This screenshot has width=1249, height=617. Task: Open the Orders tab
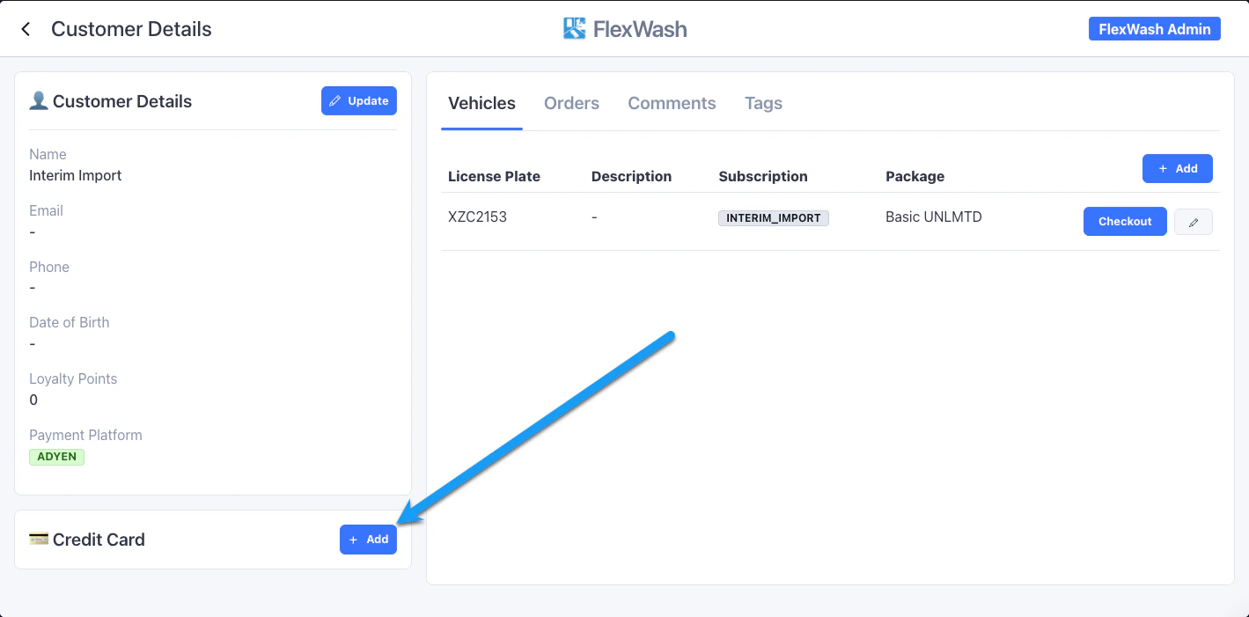tap(571, 103)
